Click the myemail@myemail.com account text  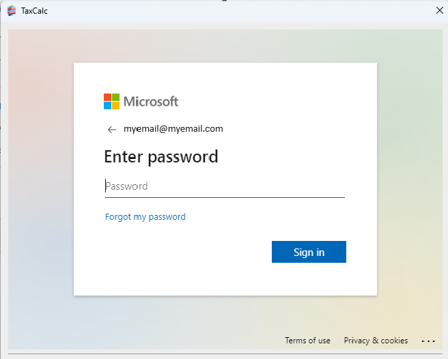click(x=173, y=129)
